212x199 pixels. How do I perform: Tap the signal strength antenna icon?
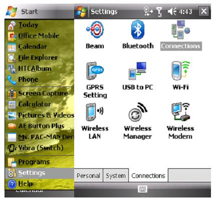[x=159, y=12]
